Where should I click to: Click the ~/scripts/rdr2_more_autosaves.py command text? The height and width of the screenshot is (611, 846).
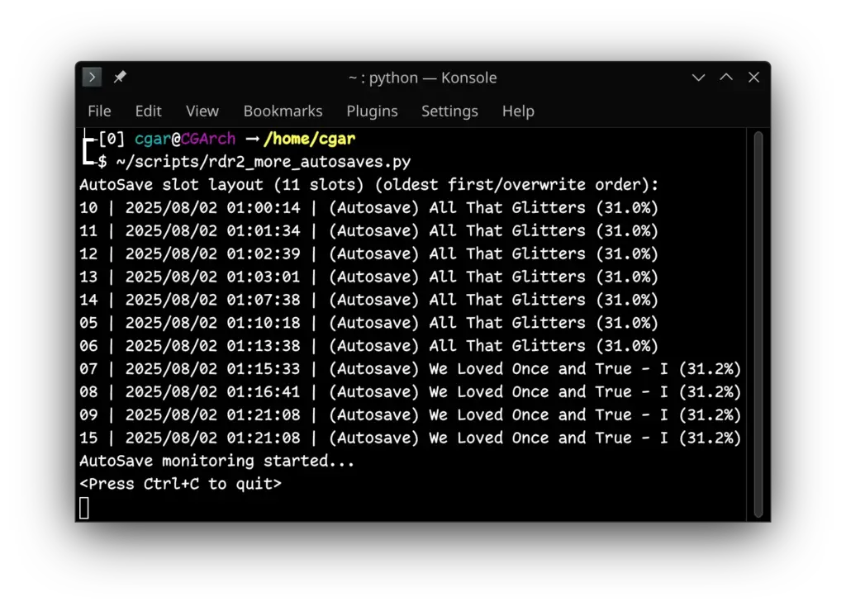(x=263, y=162)
